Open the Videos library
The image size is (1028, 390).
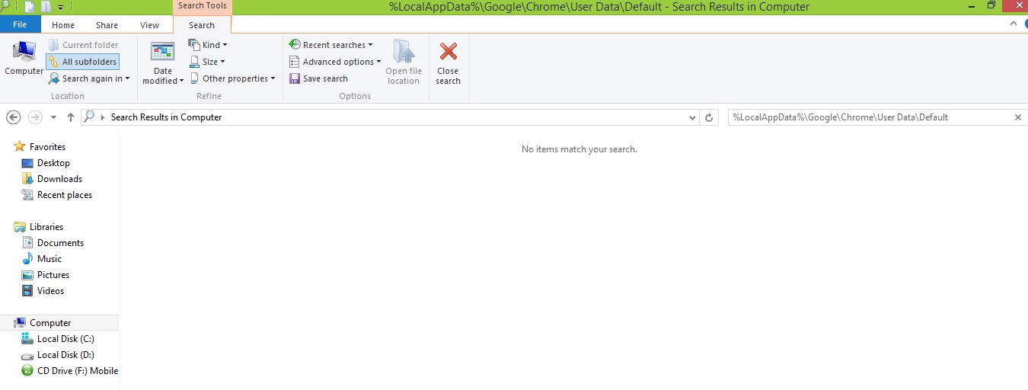(50, 291)
